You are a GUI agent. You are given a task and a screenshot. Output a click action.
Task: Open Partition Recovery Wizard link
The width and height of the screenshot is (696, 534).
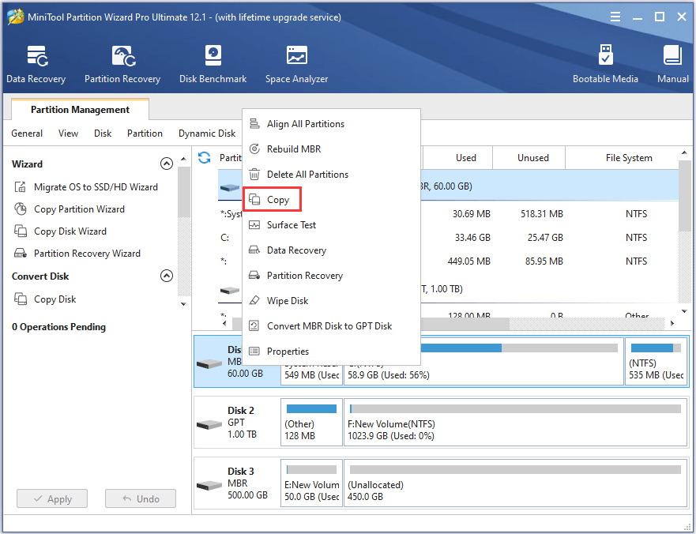[87, 253]
